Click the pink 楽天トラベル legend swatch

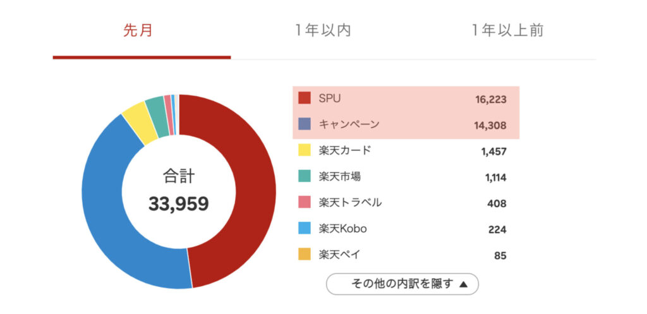coord(305,203)
